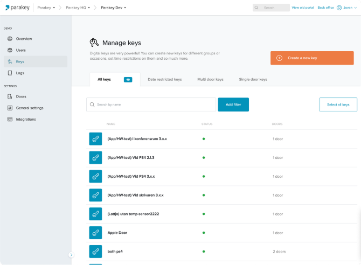Click the Add filter button
The width and height of the screenshot is (361, 265).
(233, 104)
